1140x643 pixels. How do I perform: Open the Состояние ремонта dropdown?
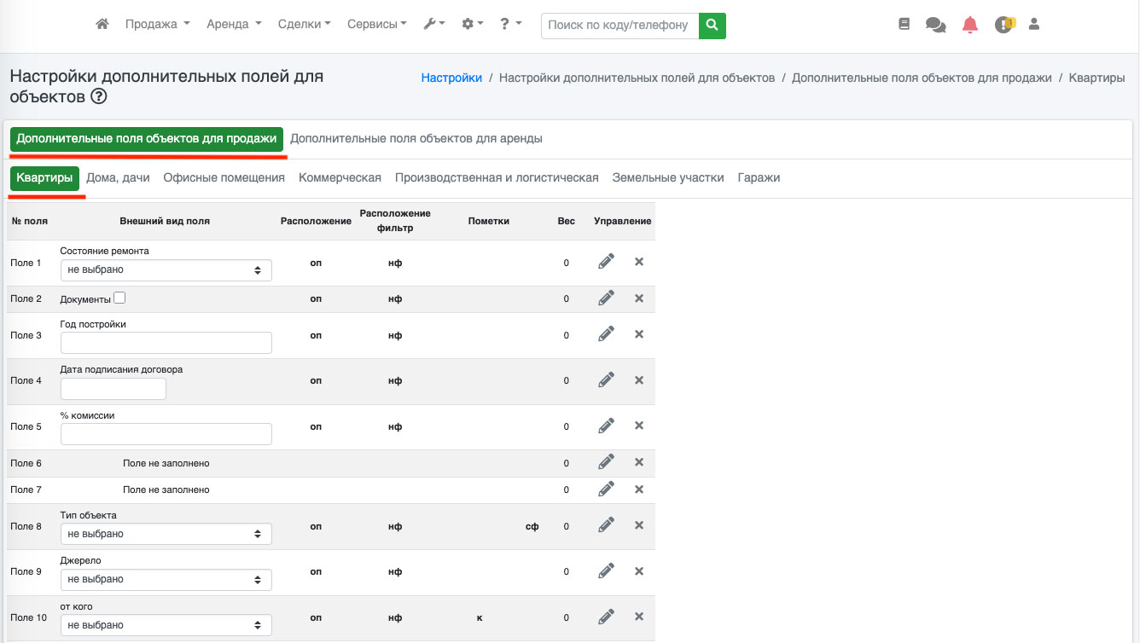click(x=166, y=270)
